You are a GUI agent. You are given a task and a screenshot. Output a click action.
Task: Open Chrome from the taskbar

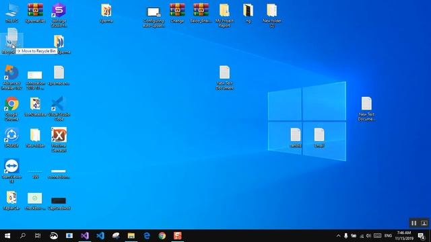click(x=162, y=236)
